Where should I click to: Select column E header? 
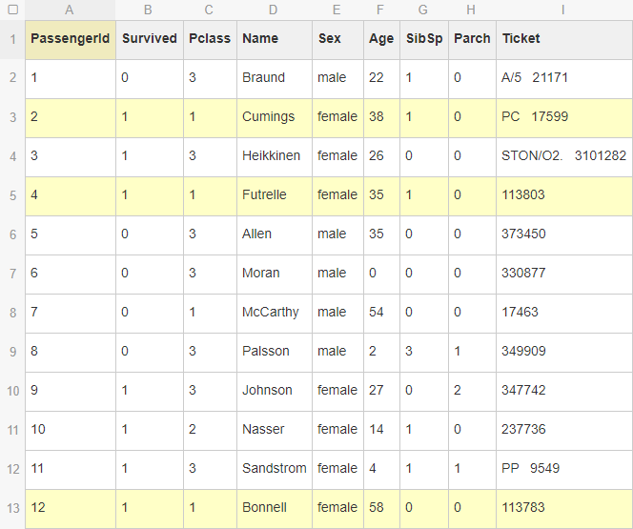337,10
